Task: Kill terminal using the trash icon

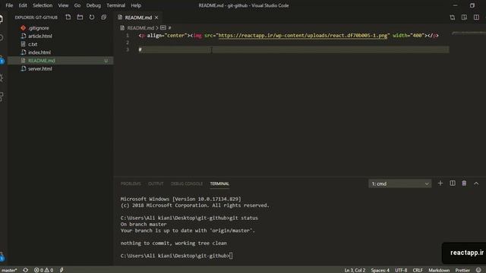Action: click(x=464, y=184)
